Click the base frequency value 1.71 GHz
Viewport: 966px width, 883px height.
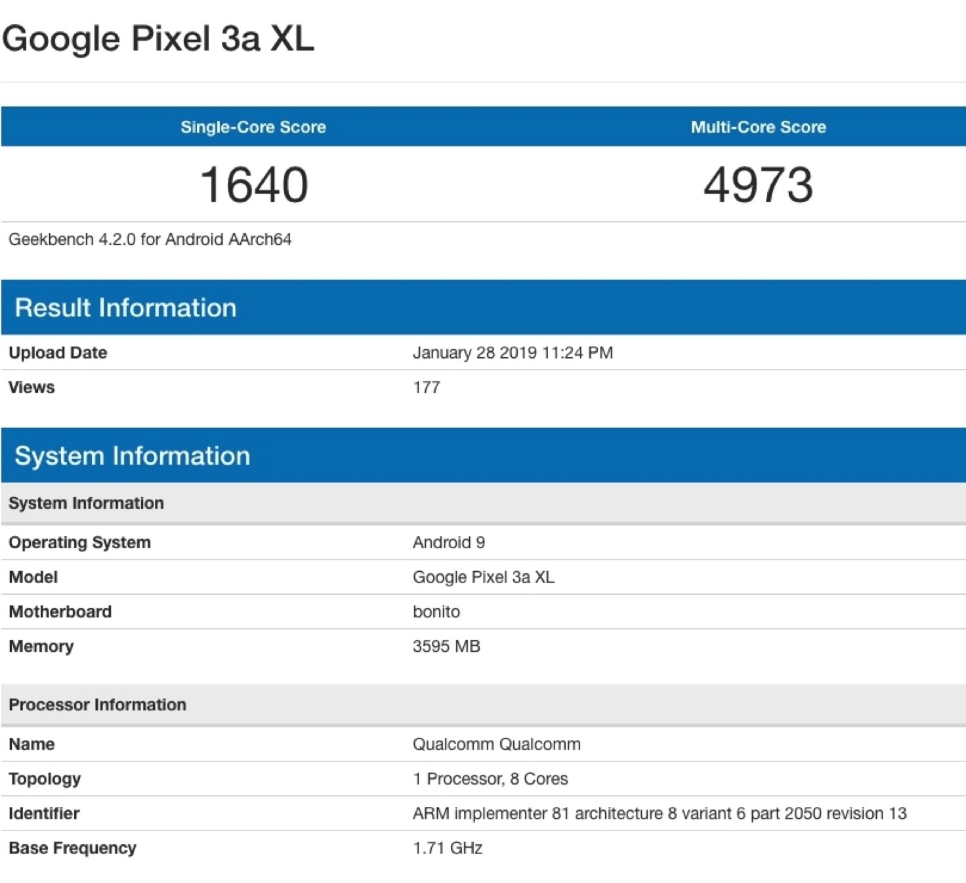pos(448,848)
